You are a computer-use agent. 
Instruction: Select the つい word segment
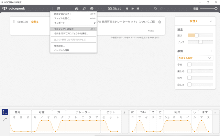[143, 112]
